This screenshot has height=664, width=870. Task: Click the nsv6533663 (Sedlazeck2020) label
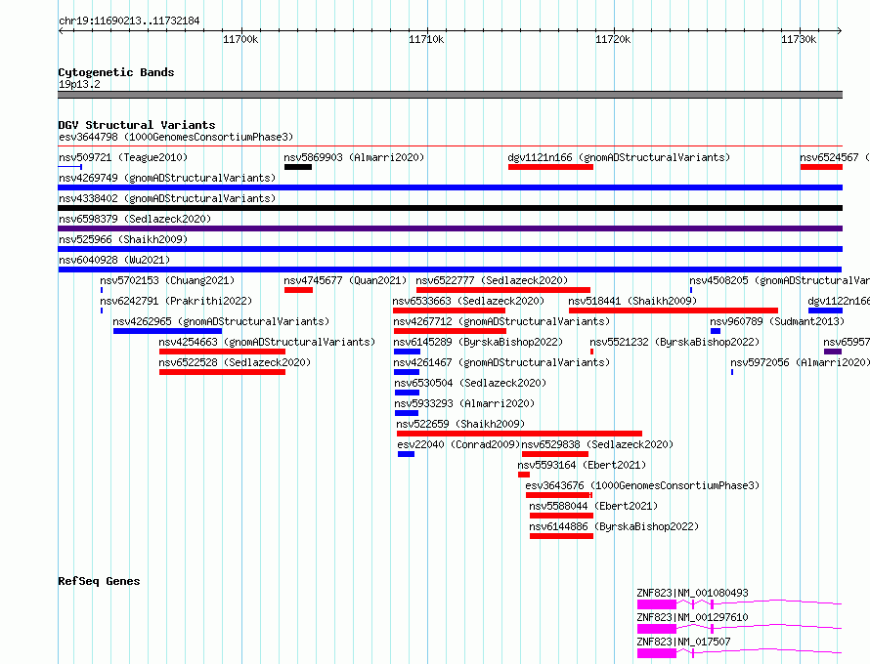468,301
